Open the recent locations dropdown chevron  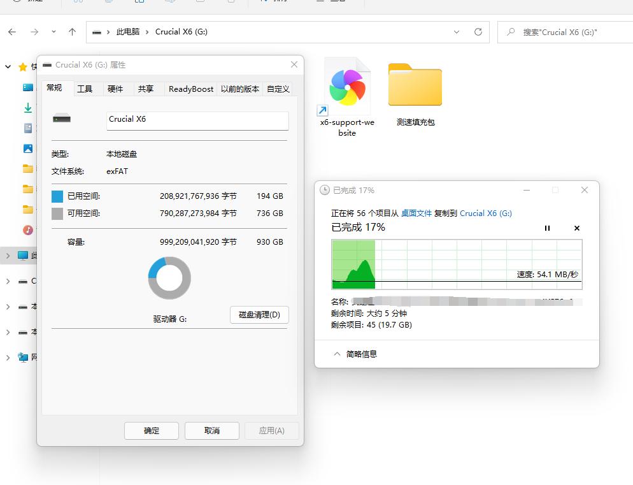click(53, 32)
